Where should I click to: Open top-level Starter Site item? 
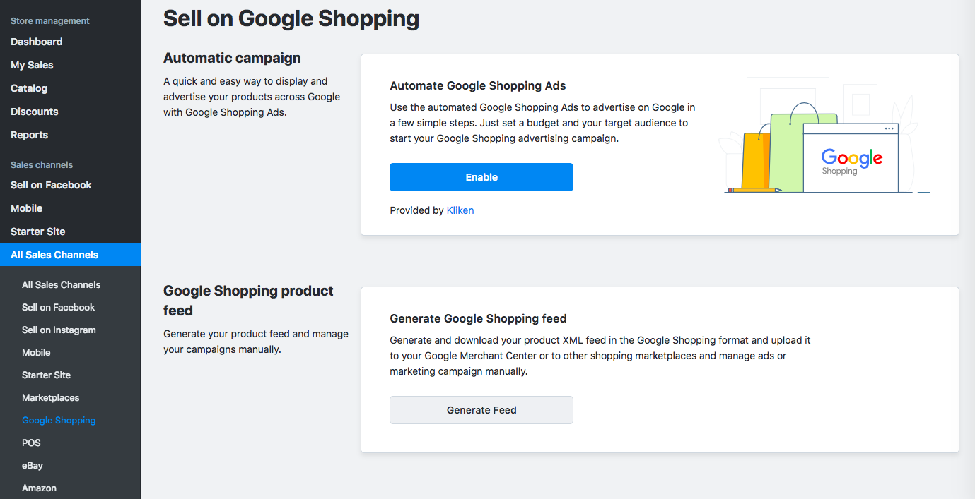[38, 232]
